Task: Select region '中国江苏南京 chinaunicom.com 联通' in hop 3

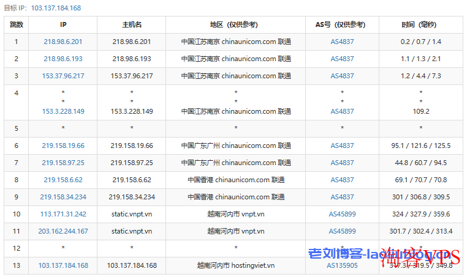Action: coord(235,76)
